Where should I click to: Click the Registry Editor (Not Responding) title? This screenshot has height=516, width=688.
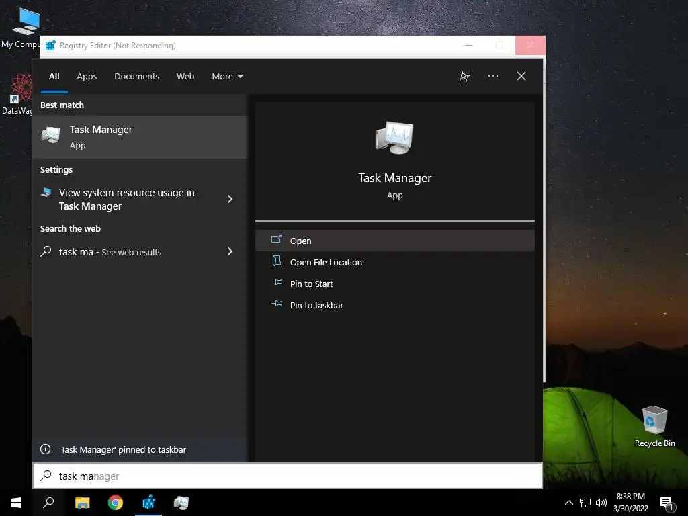point(118,46)
